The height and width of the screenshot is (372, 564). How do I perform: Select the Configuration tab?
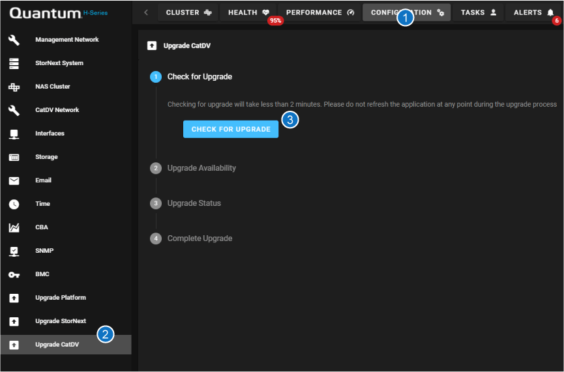406,12
